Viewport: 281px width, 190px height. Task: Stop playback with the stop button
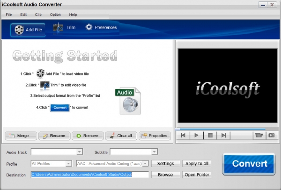tap(210, 135)
